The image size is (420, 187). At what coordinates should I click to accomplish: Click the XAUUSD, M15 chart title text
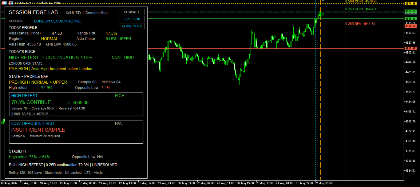coord(37,2)
